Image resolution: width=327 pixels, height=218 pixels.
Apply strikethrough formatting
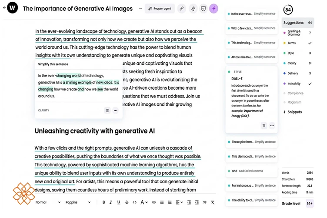coord(127,202)
